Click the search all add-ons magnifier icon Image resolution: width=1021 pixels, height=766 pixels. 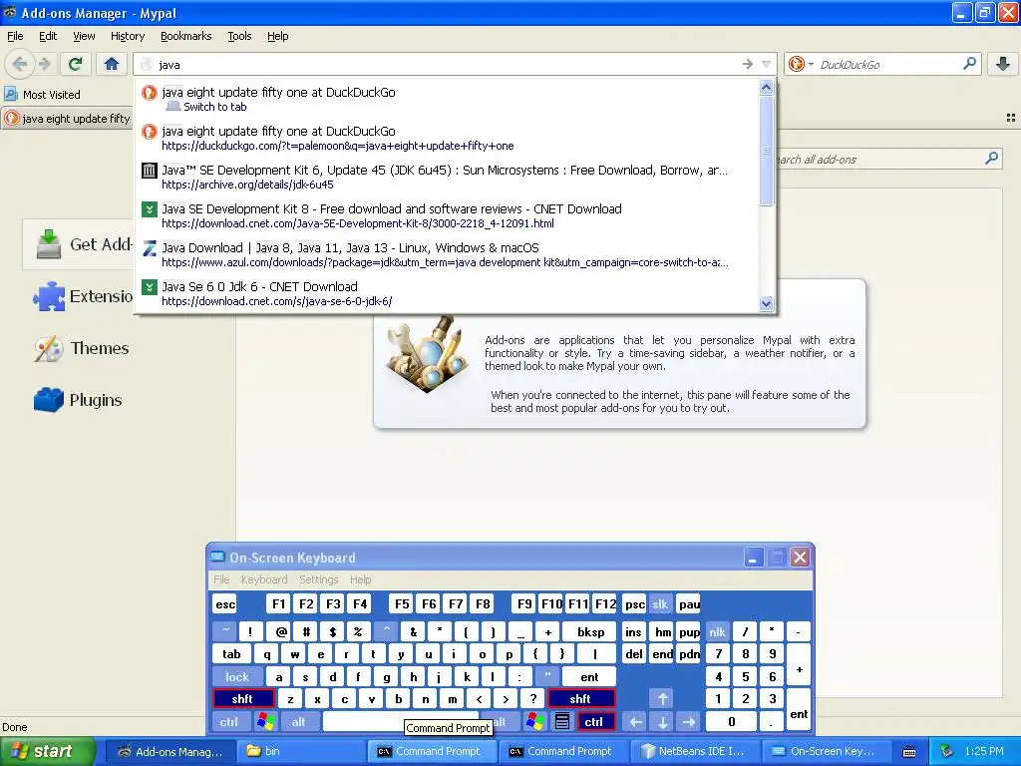(991, 159)
